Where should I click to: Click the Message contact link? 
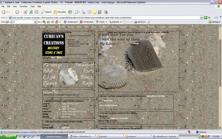click(x=52, y=65)
